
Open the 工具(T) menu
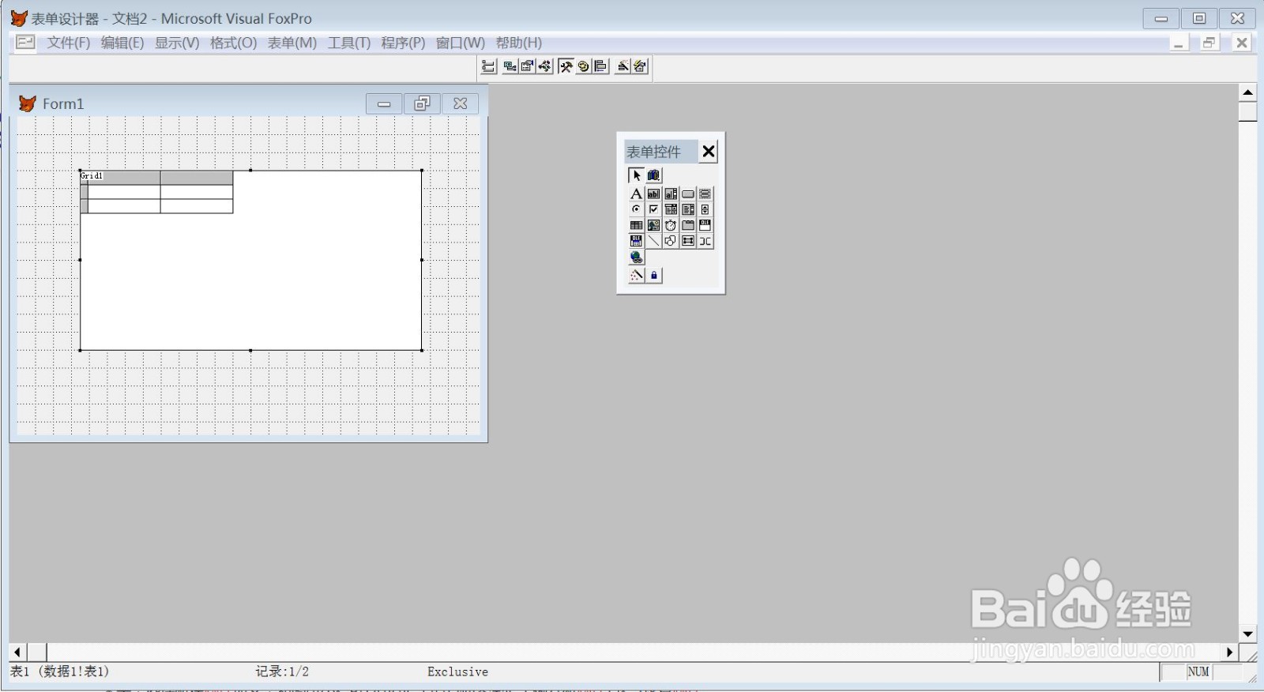click(x=349, y=43)
